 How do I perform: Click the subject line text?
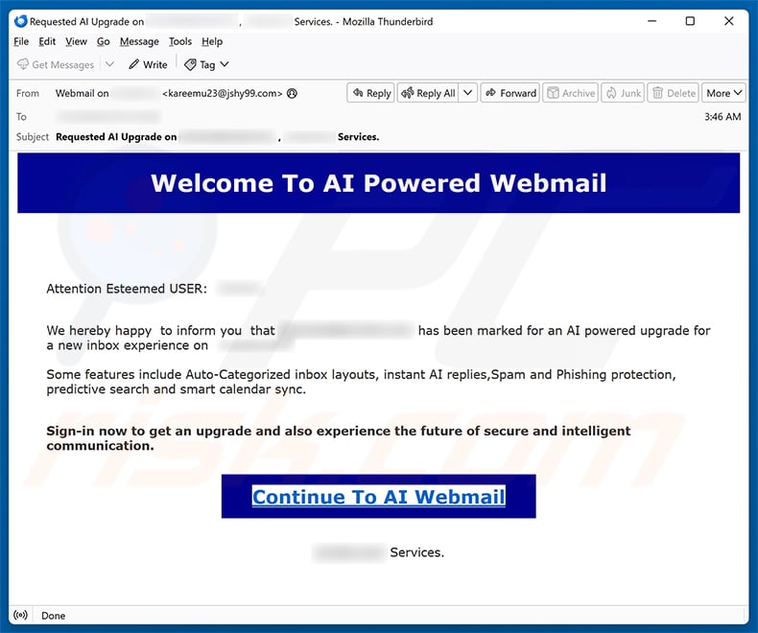pos(217,137)
